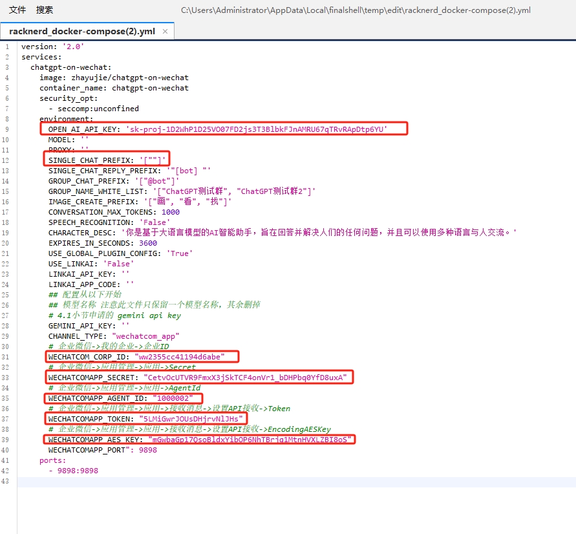Open the 文件 menu
The width and height of the screenshot is (576, 534).
pyautogui.click(x=17, y=10)
